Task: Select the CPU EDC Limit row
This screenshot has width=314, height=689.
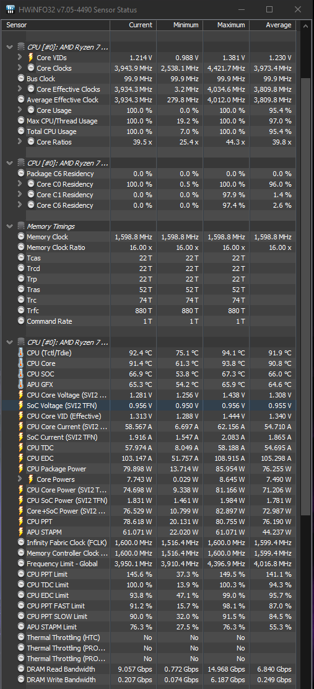Action: (x=149, y=595)
